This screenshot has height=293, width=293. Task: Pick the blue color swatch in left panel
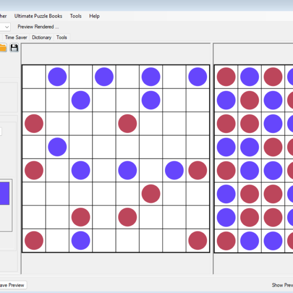coord(4,193)
